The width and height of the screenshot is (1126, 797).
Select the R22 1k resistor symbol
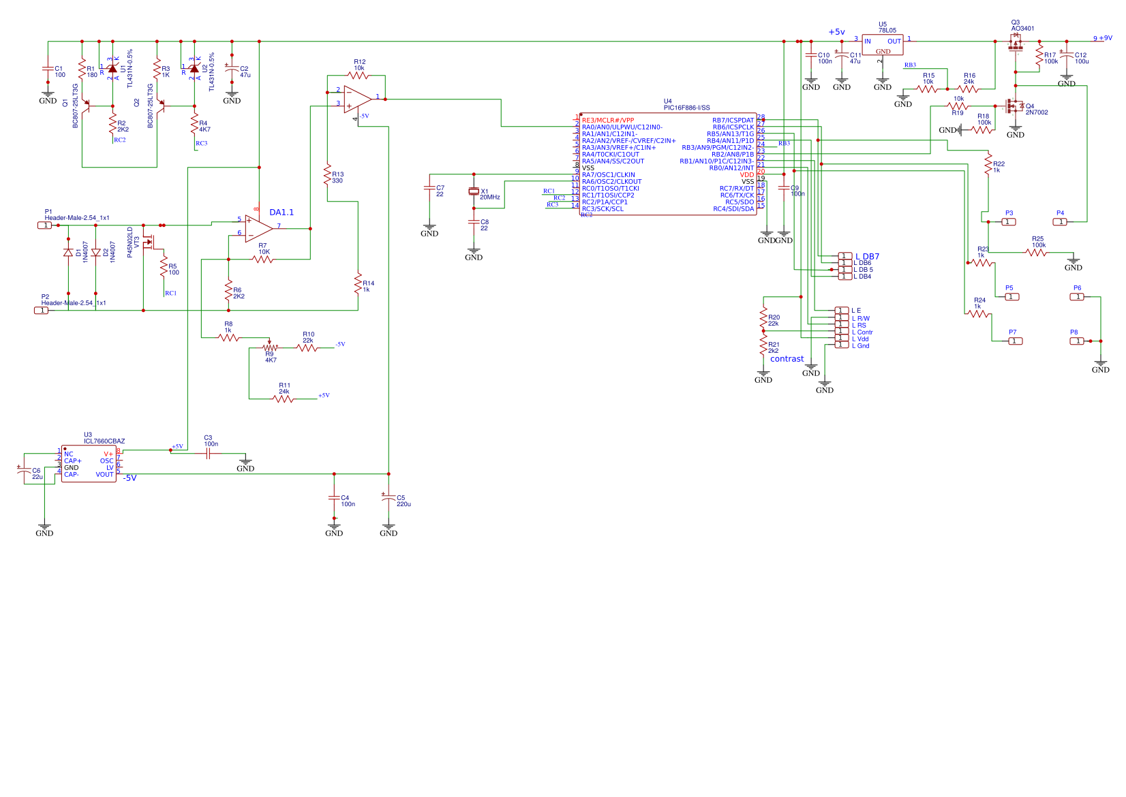coord(988,163)
